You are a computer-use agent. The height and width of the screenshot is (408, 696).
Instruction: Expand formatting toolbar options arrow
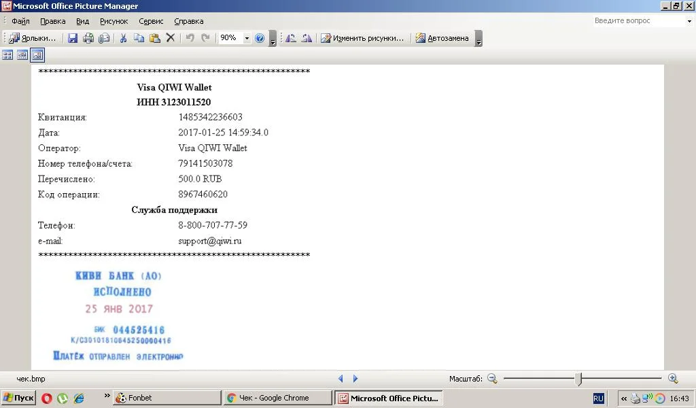[x=478, y=39]
